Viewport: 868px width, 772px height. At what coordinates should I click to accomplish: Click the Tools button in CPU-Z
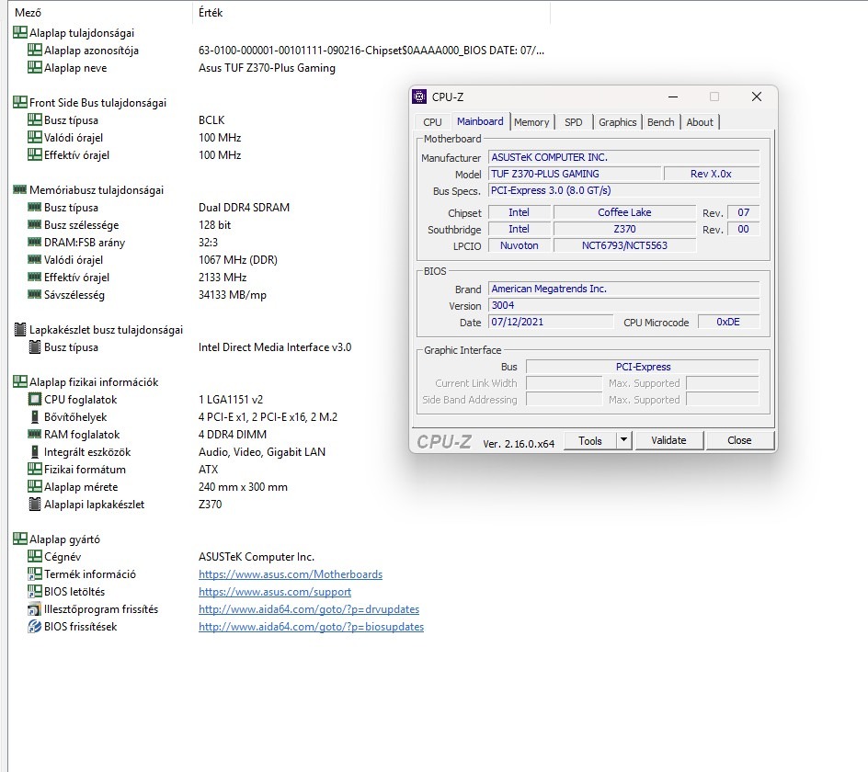[x=590, y=440]
